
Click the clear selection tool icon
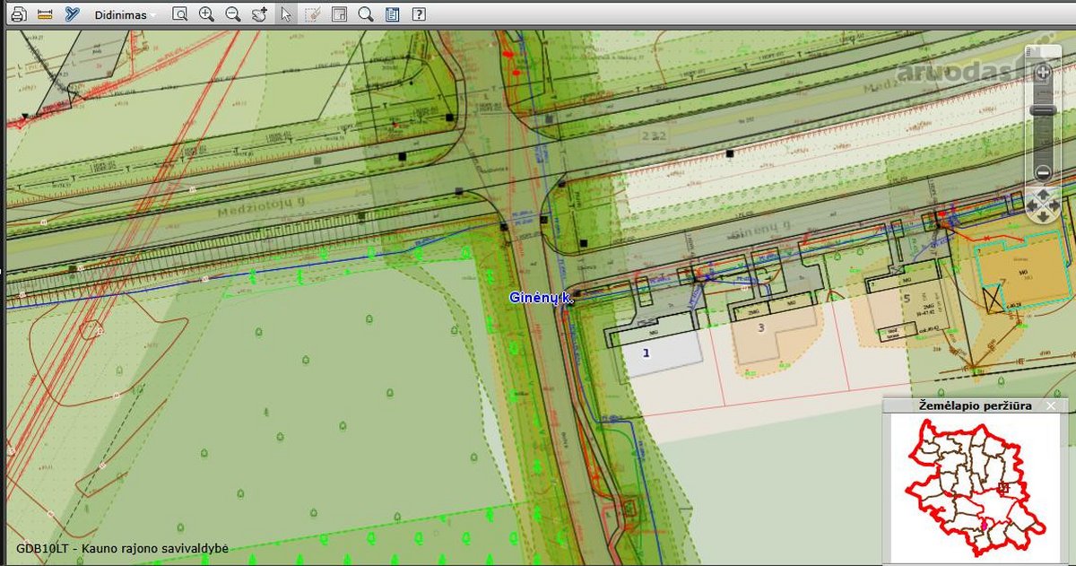(x=312, y=14)
